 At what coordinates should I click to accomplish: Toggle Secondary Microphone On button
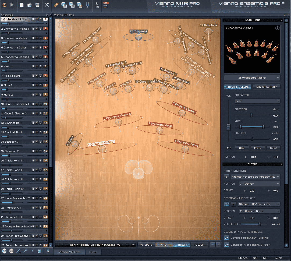227,204
